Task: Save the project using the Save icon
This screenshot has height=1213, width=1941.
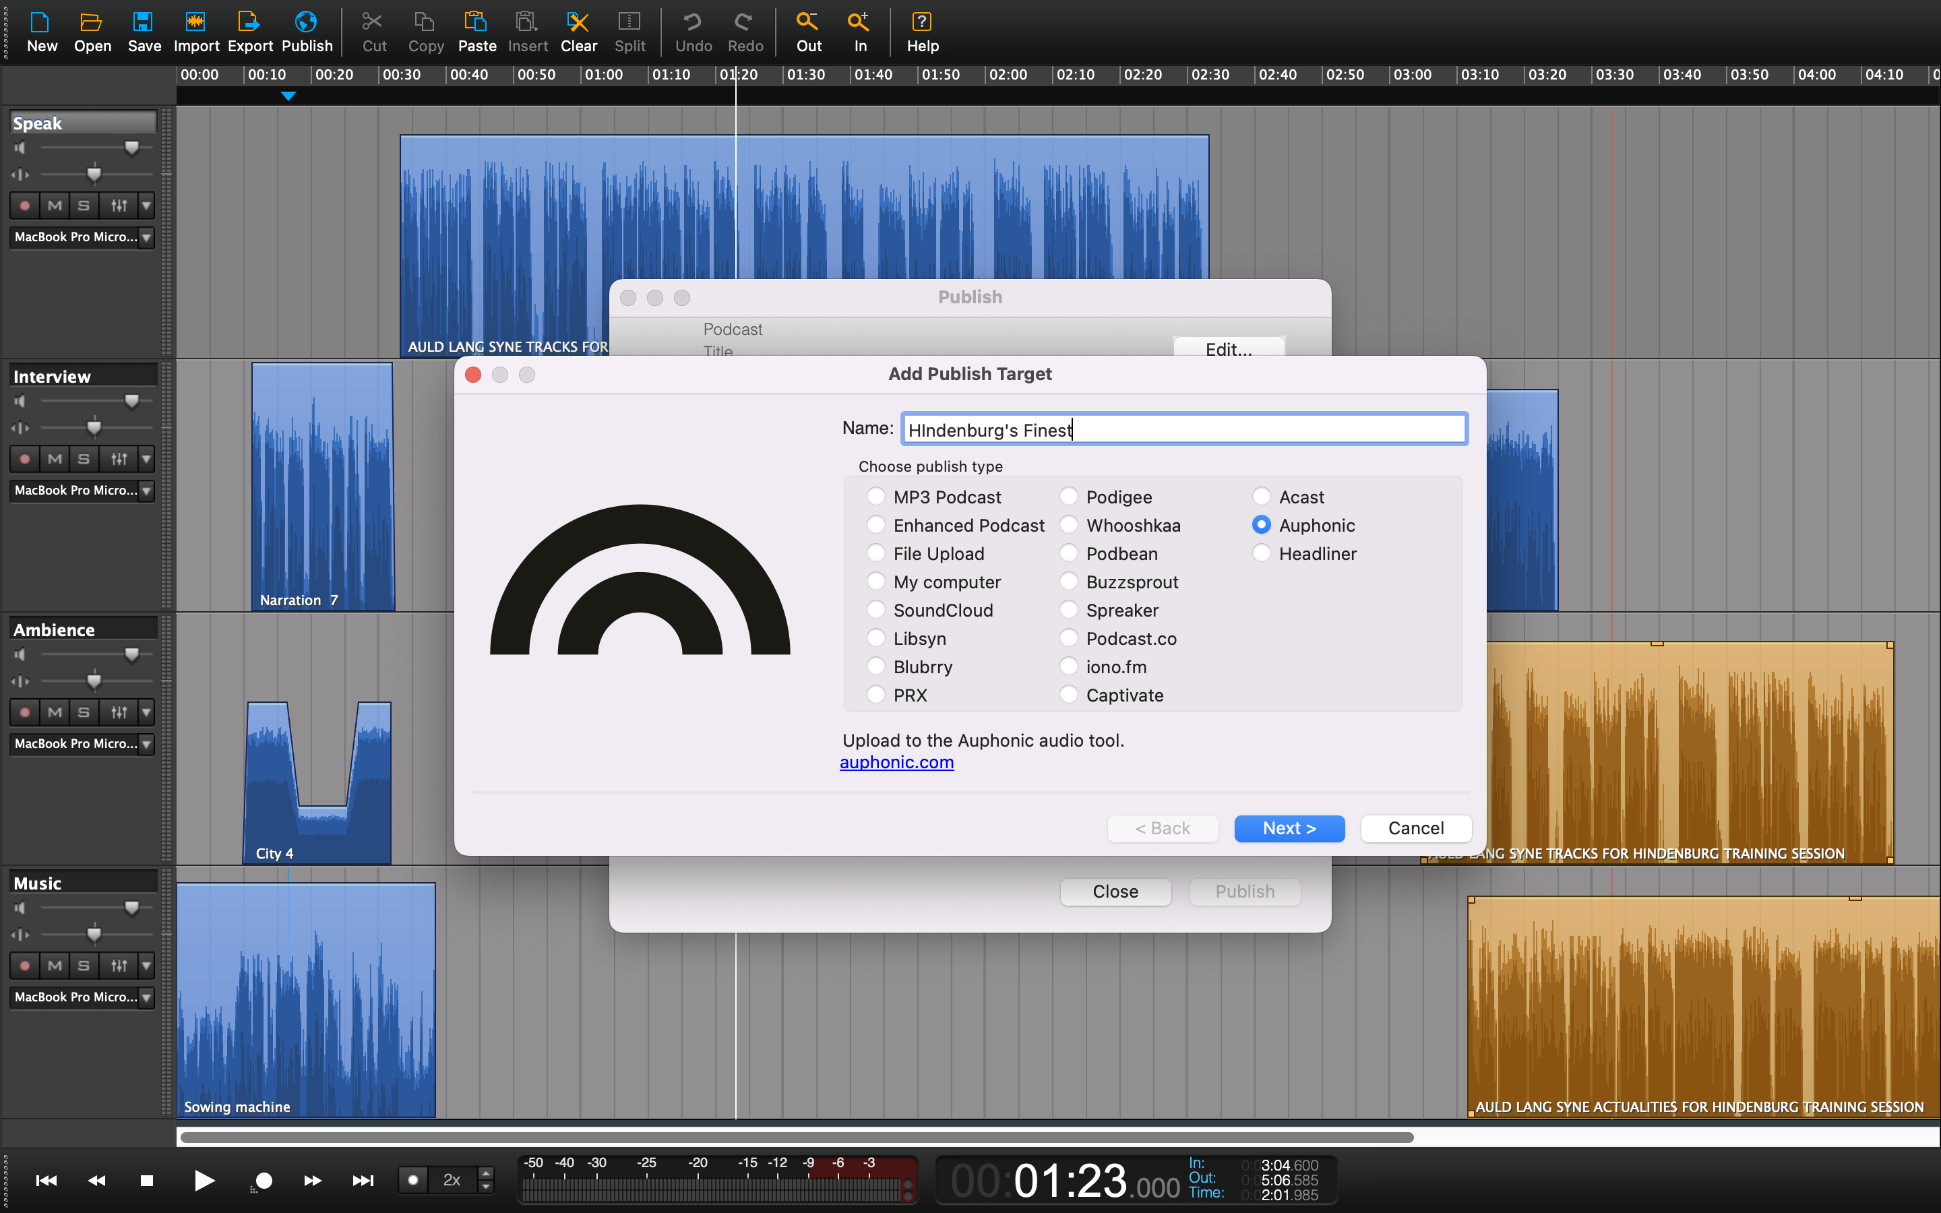Action: tap(144, 32)
